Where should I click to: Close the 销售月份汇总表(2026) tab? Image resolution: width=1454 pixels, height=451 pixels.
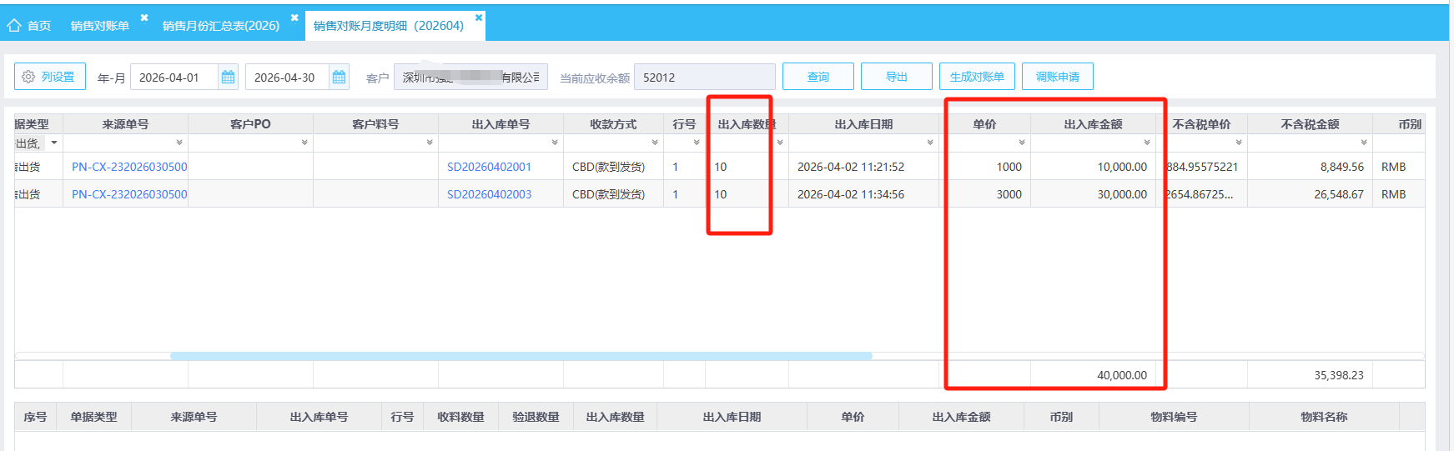point(294,17)
